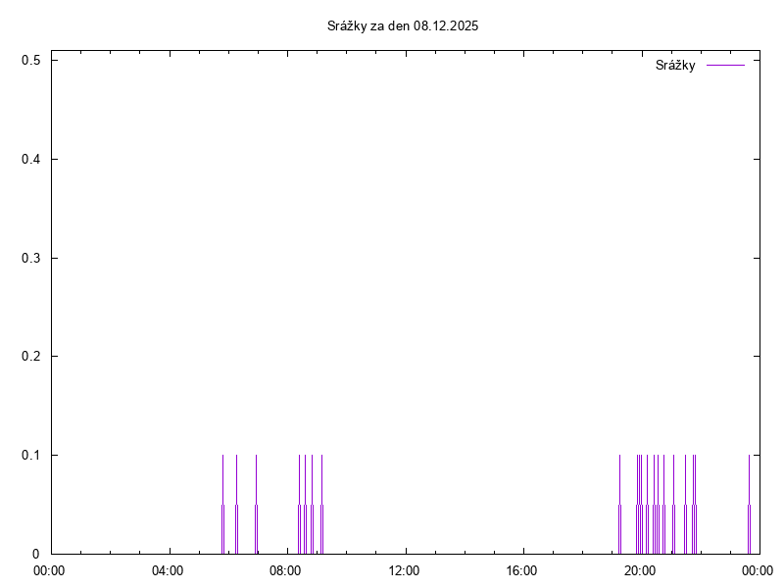The image size is (784, 588).
Task: Select the 16:00 x-axis label
Action: tap(522, 570)
